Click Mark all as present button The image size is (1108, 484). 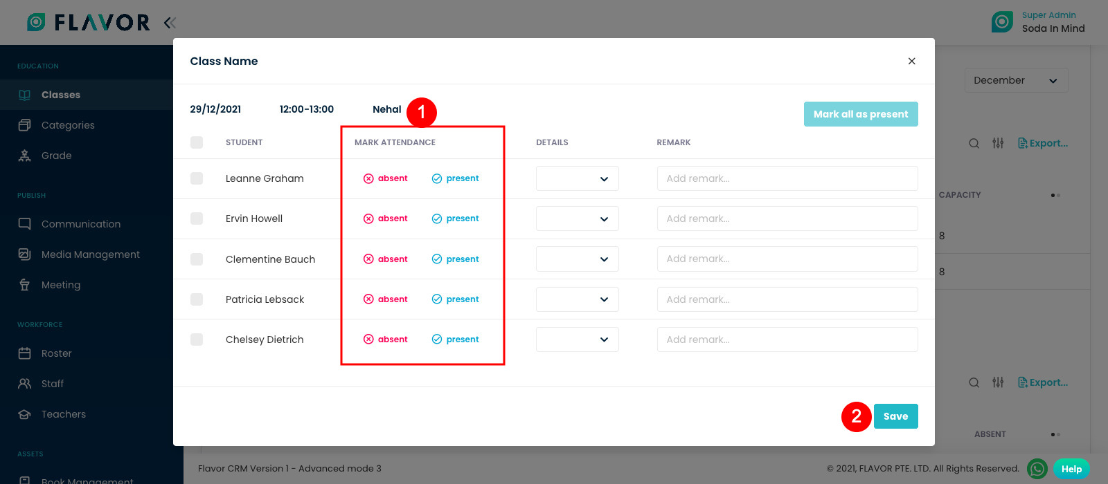[861, 114]
